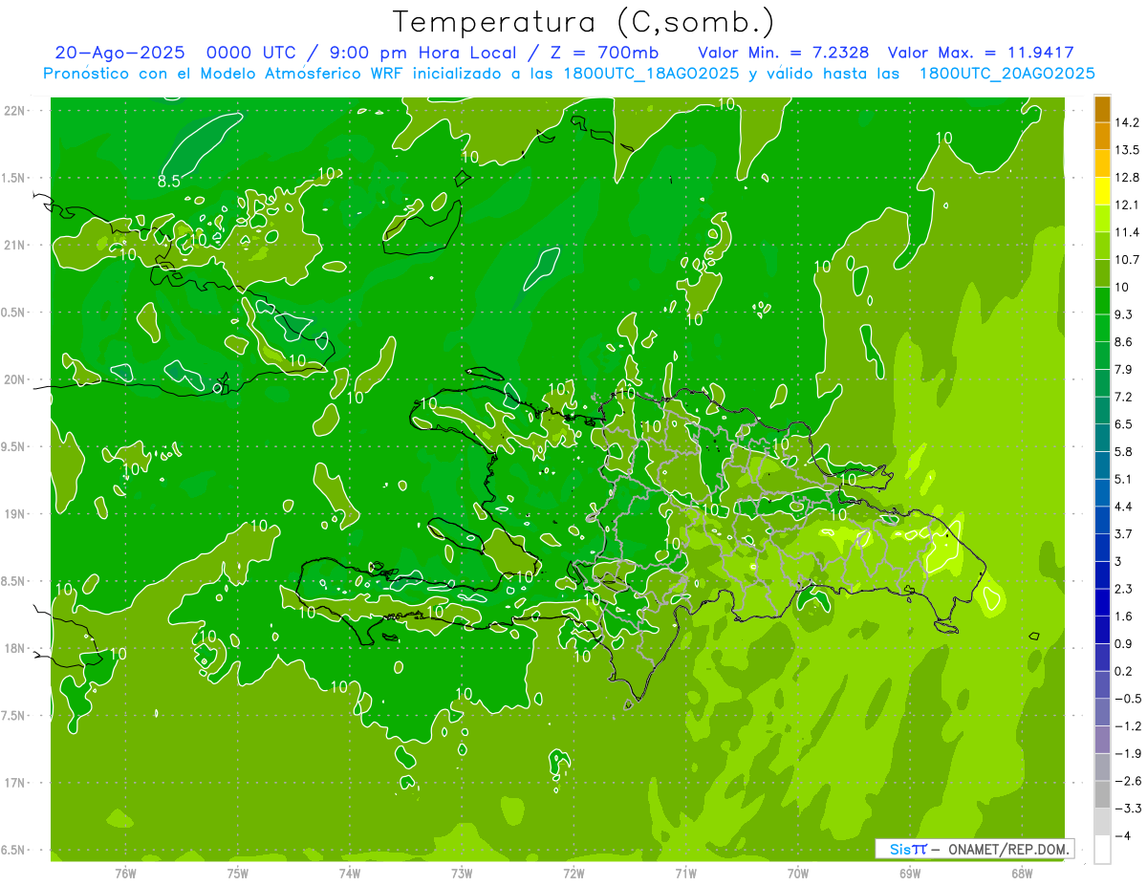
Task: Click the "6.5N" latitude axis label
Action: [x=13, y=850]
